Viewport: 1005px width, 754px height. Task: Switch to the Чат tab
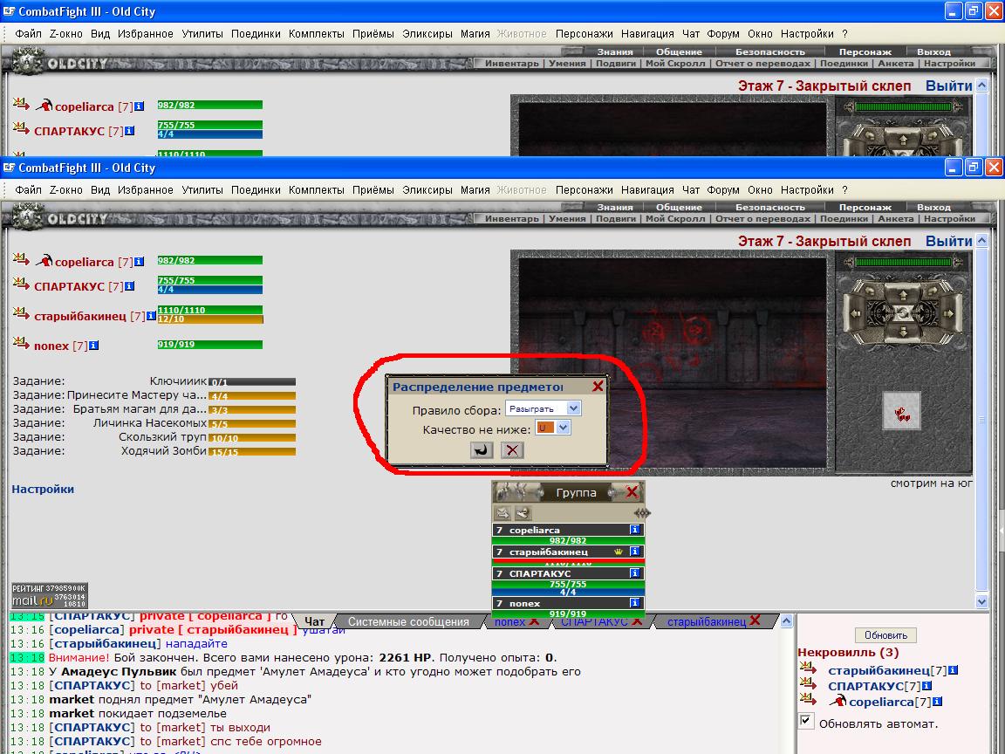point(314,621)
